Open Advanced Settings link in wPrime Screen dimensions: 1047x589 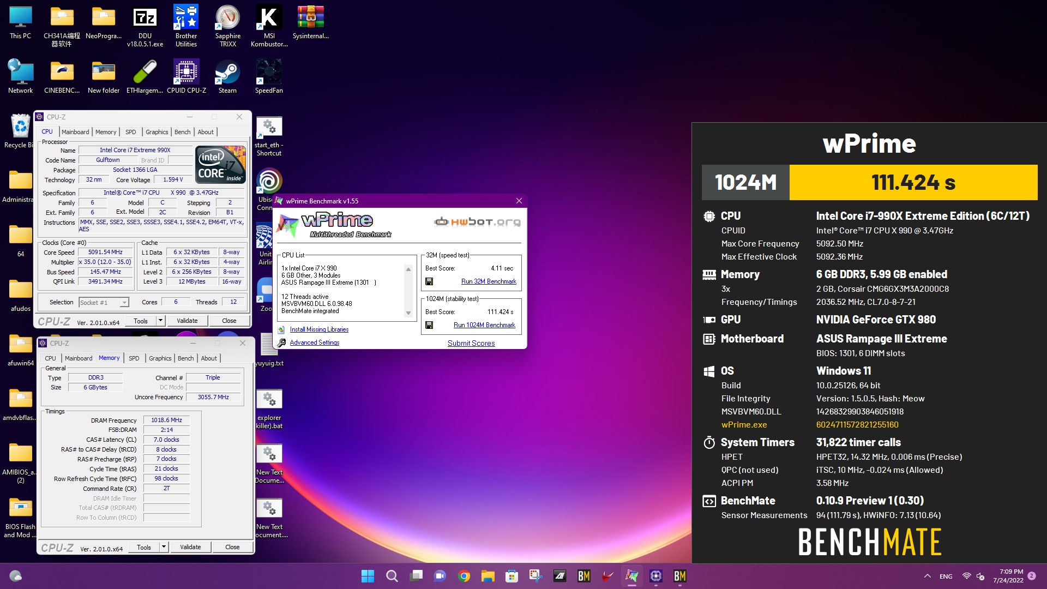pyautogui.click(x=315, y=342)
